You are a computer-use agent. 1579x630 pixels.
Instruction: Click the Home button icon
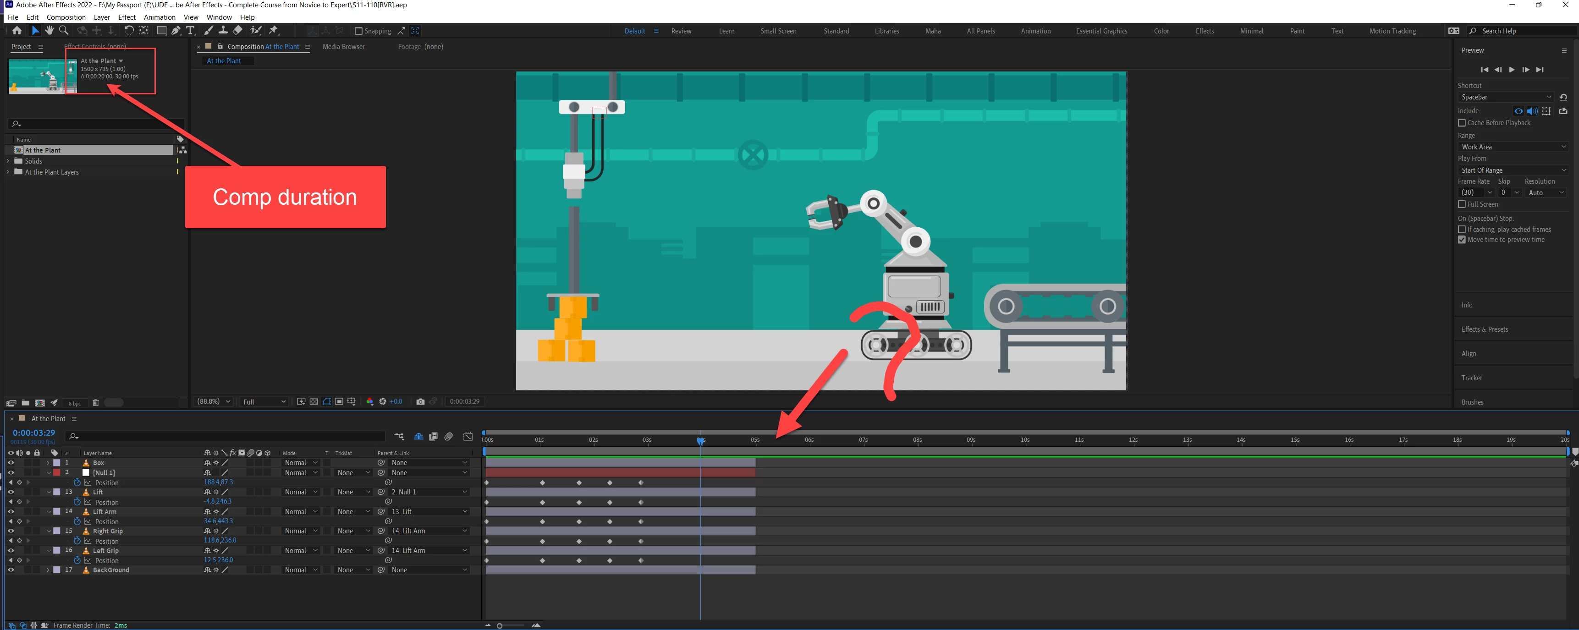click(x=17, y=30)
